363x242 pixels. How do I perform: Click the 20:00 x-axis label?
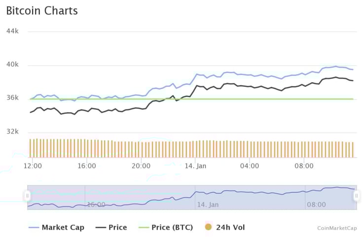point(141,166)
